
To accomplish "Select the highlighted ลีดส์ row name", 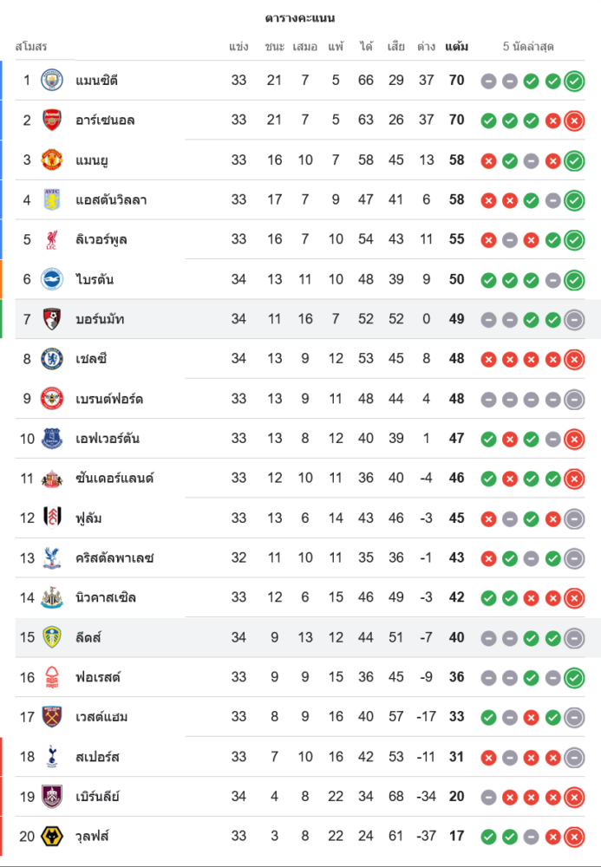I will [x=89, y=637].
